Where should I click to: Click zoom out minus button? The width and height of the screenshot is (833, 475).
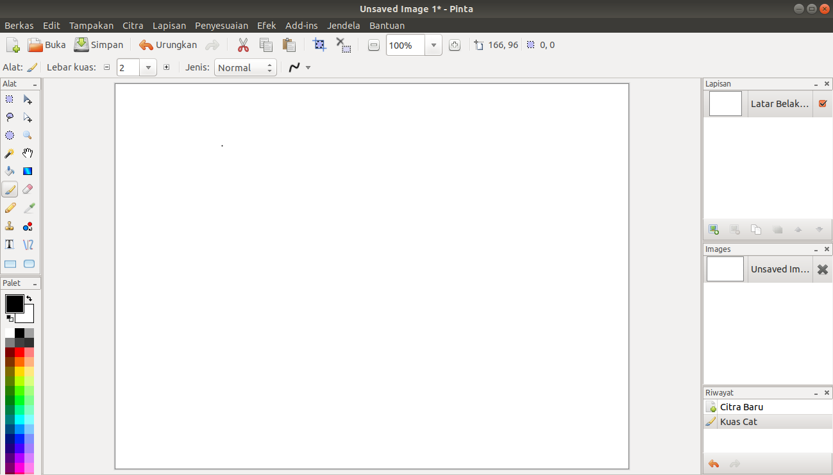coord(374,46)
